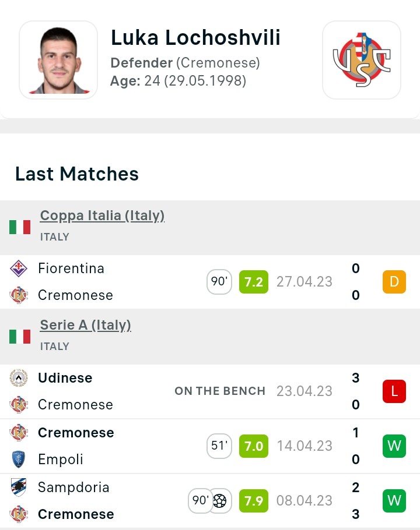
Task: Select the ON THE BENCH Udinese match
Action: [x=220, y=391]
